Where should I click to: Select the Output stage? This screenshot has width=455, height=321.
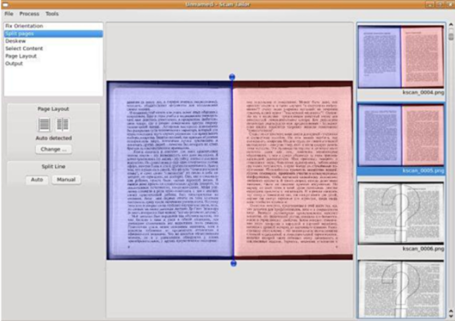[x=14, y=63]
